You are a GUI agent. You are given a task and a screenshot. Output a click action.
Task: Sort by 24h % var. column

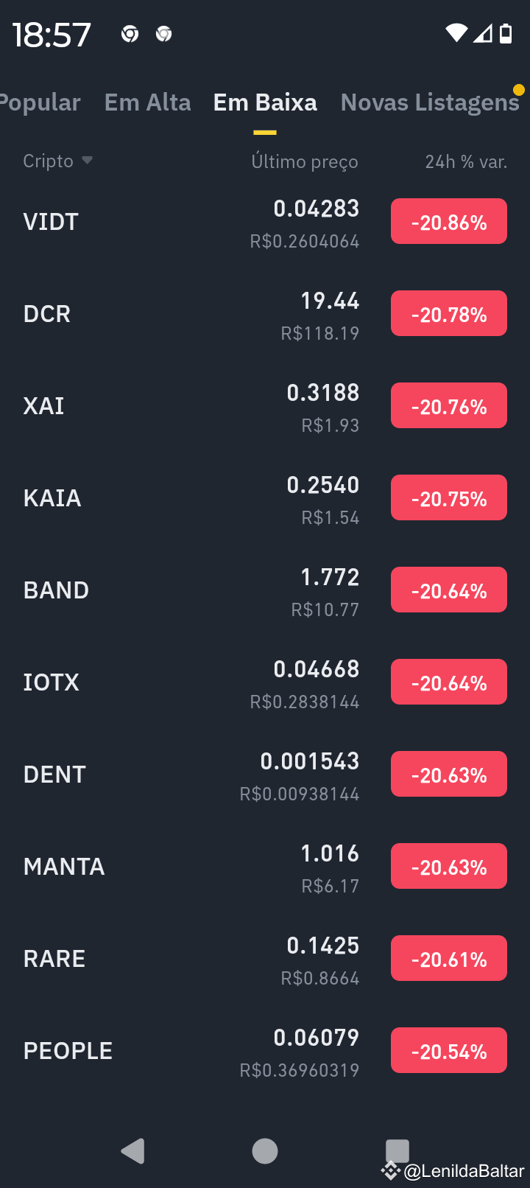(x=466, y=161)
